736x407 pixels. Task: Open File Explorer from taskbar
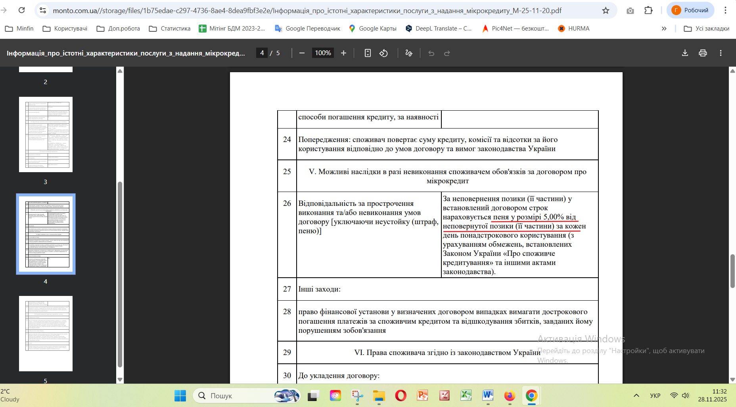click(x=379, y=395)
